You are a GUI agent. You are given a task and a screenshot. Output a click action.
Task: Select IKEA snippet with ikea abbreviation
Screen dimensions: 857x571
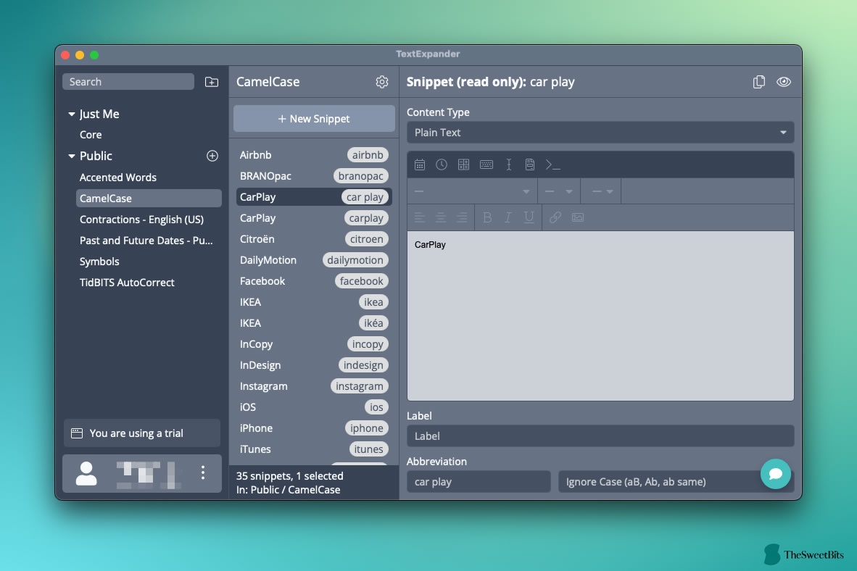coord(314,302)
